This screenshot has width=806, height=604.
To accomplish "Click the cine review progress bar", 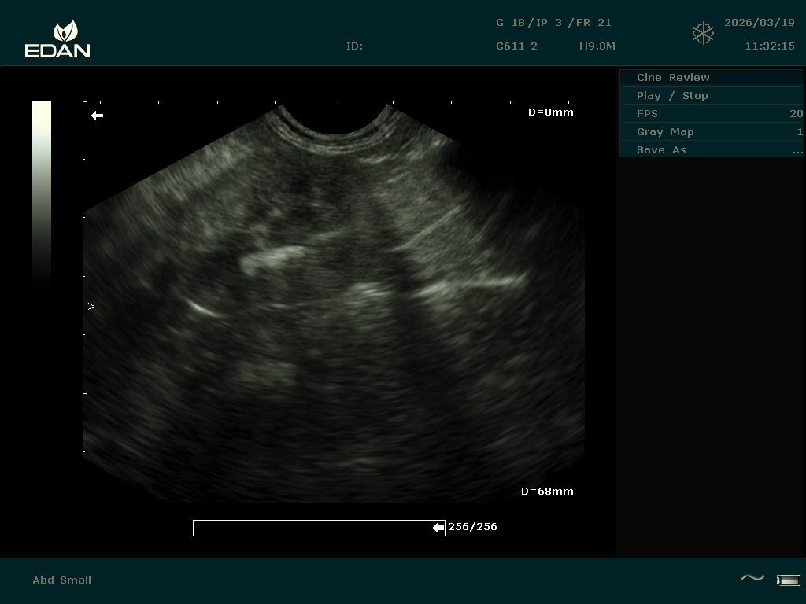I will (315, 528).
